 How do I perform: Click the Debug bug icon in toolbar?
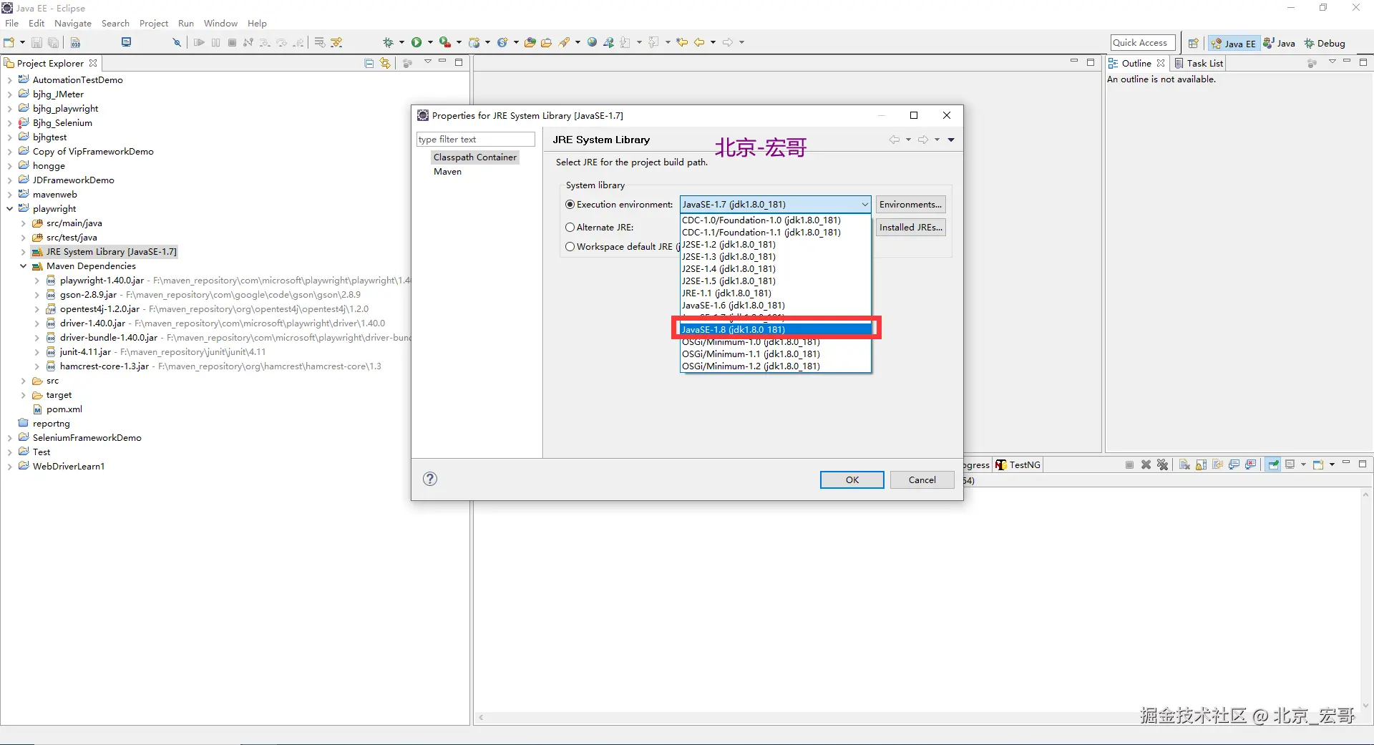coord(388,42)
